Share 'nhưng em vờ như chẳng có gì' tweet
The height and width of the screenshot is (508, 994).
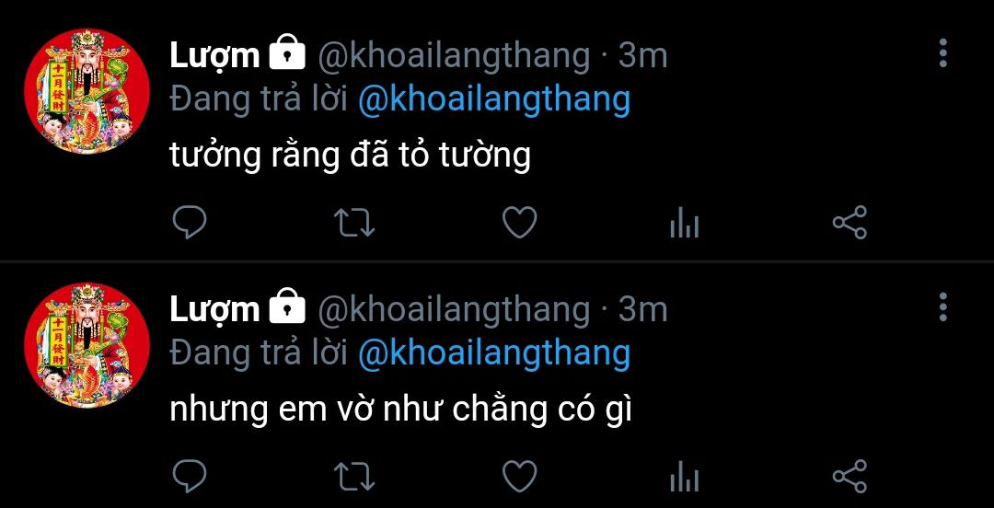tap(850, 477)
